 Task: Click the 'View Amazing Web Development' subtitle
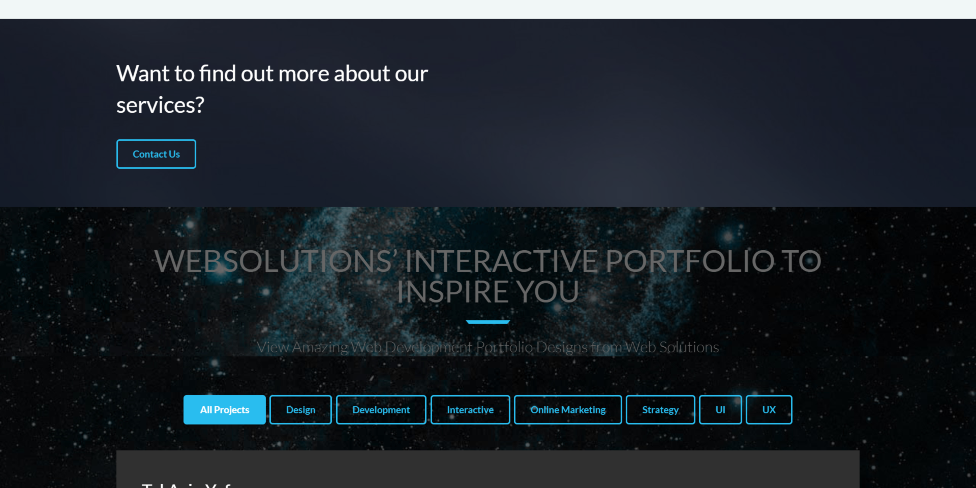[487, 347]
